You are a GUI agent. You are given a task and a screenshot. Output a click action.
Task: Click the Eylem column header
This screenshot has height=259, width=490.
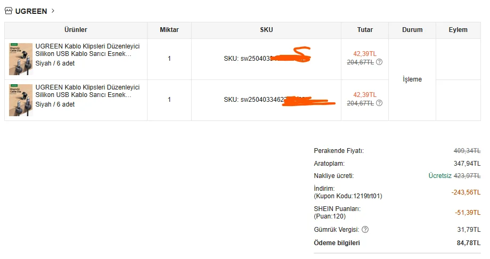458,30
